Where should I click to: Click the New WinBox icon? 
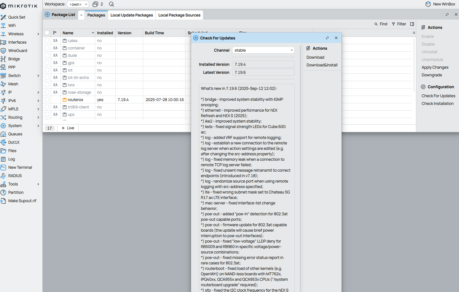(x=428, y=4)
